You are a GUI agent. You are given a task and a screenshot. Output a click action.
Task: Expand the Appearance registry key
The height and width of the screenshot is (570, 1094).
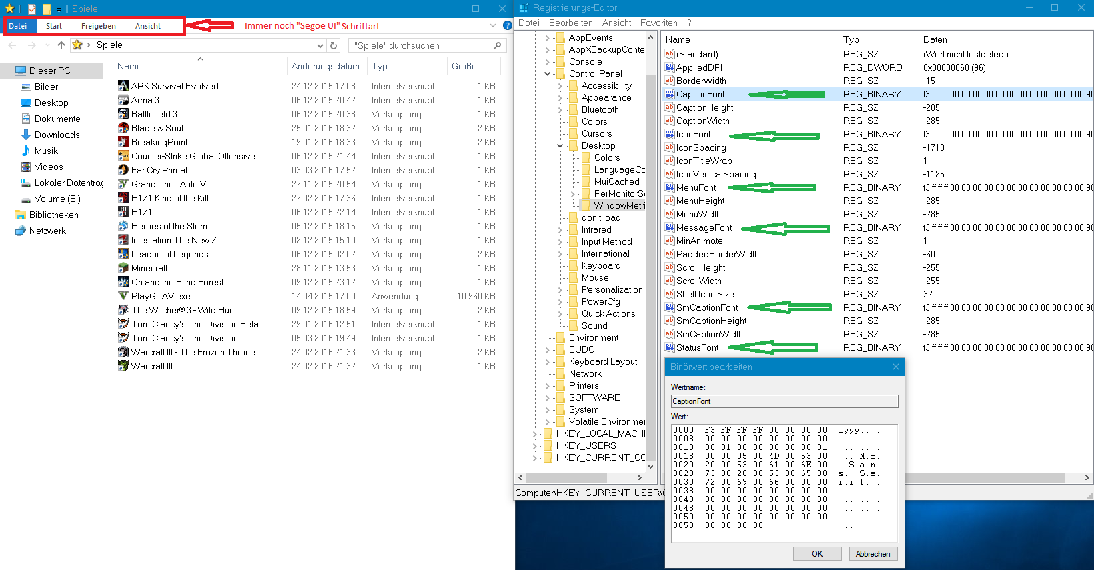(x=560, y=97)
